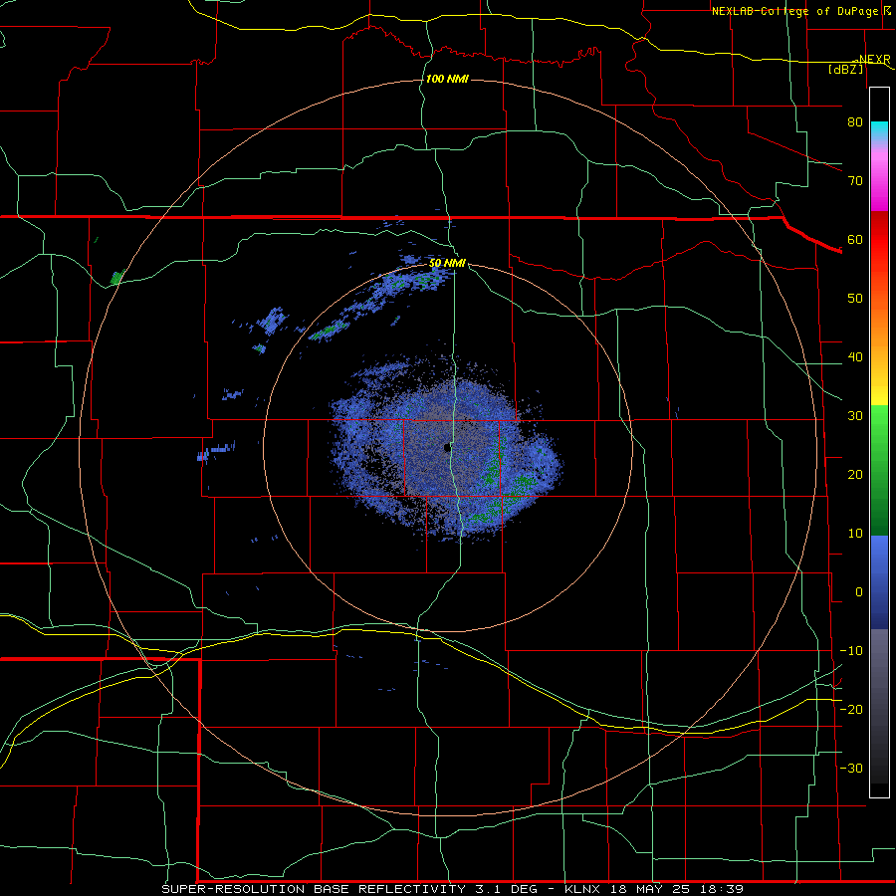Click the green band of color bar

[879, 470]
